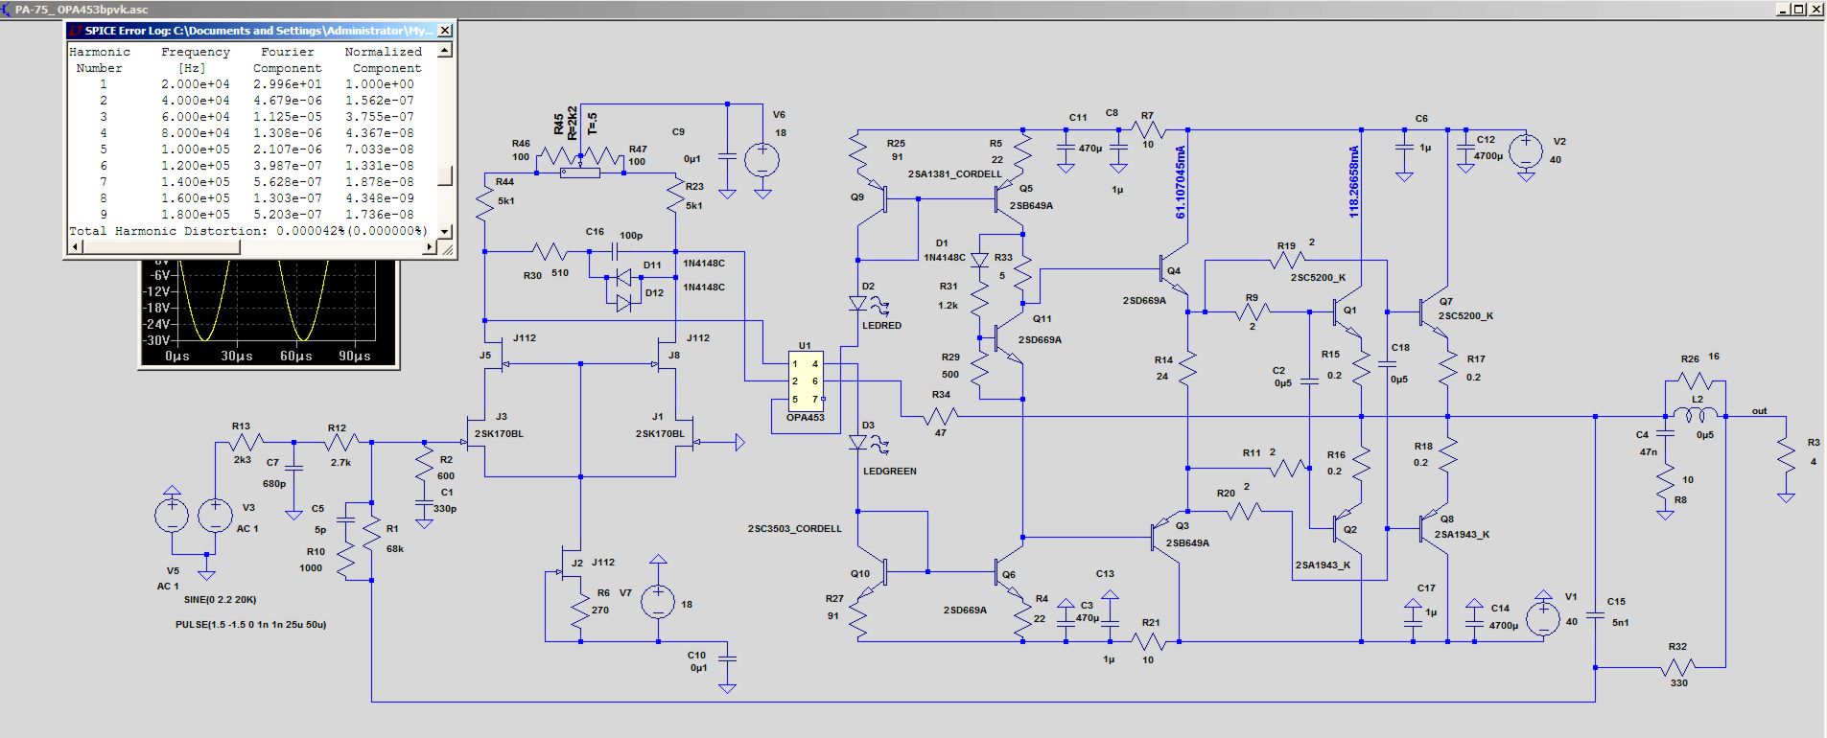Restore down the main schematic window

pos(1798,9)
